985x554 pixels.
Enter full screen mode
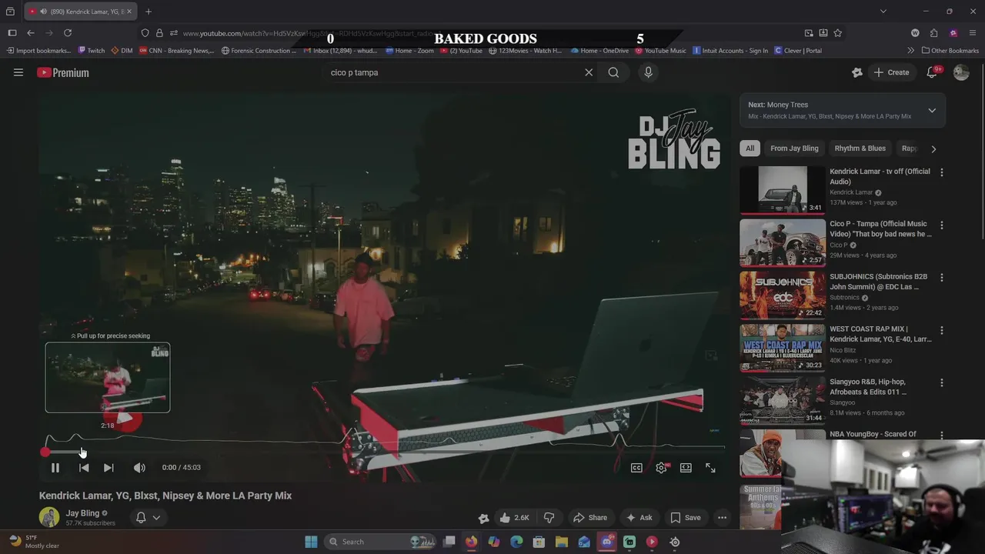click(710, 468)
